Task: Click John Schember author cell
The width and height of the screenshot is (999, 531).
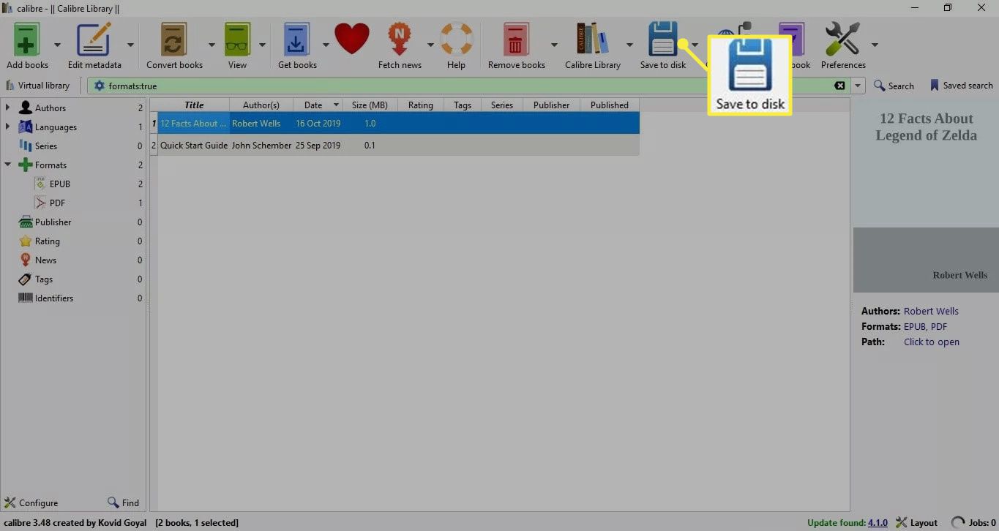Action: [261, 145]
